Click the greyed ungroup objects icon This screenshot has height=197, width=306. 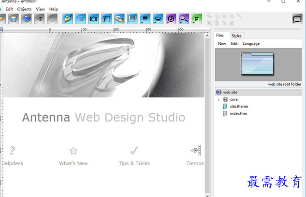coord(232,16)
